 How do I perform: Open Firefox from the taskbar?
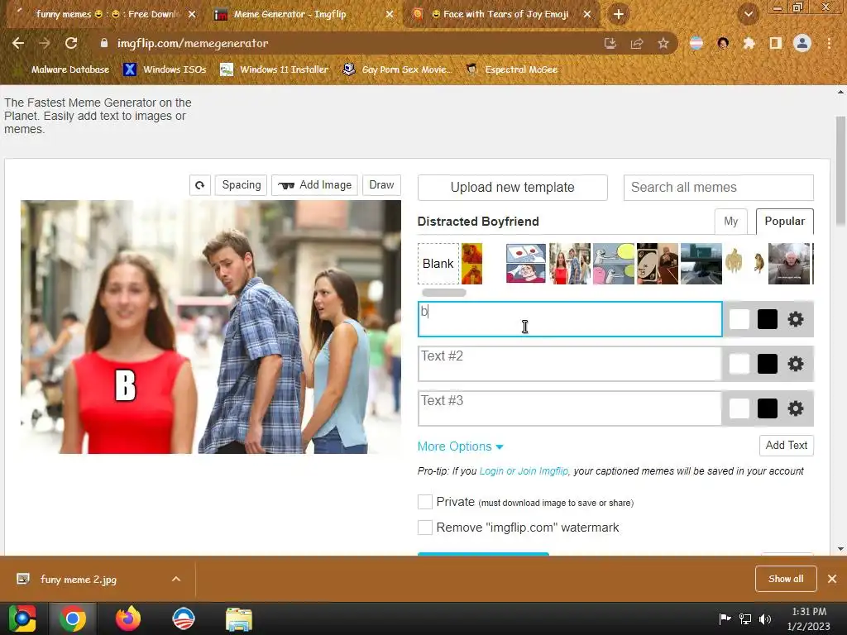[x=128, y=618]
